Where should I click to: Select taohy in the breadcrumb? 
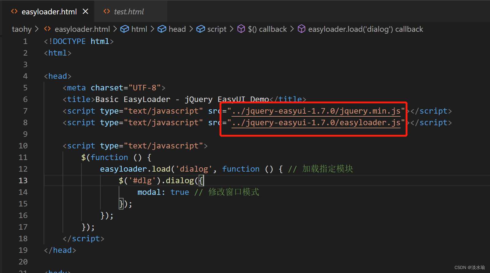(x=22, y=29)
